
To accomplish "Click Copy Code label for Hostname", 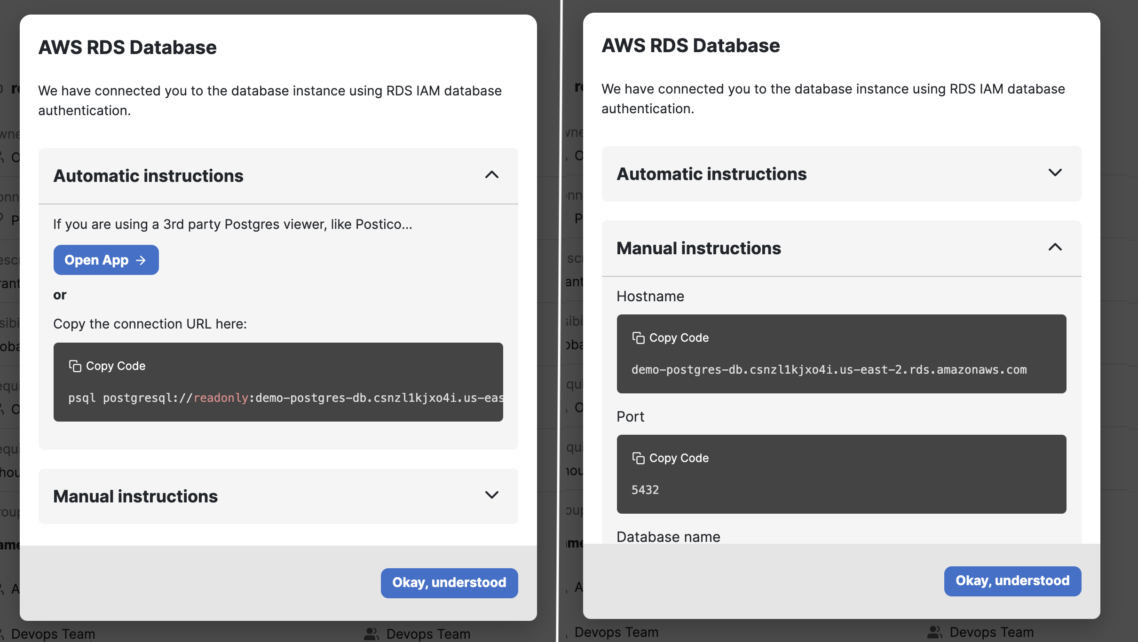I will pyautogui.click(x=679, y=337).
